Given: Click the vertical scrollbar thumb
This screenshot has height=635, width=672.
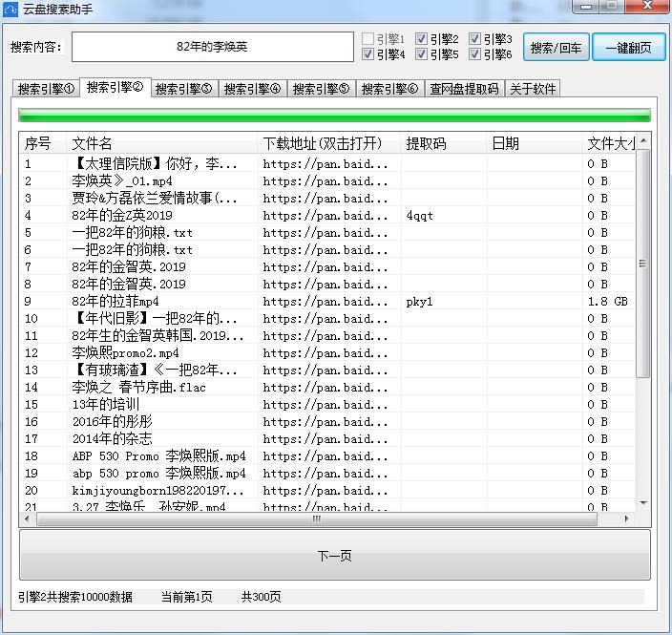Looking at the screenshot, I should point(642,264).
